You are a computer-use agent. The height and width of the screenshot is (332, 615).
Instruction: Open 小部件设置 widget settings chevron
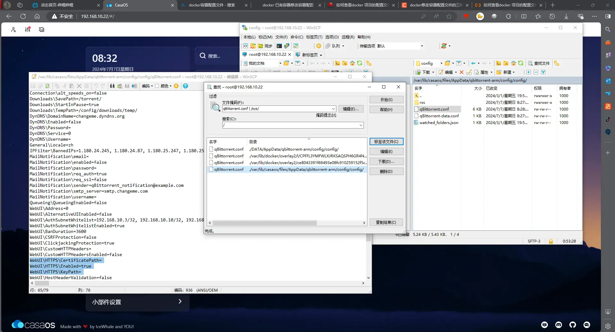[x=180, y=302]
